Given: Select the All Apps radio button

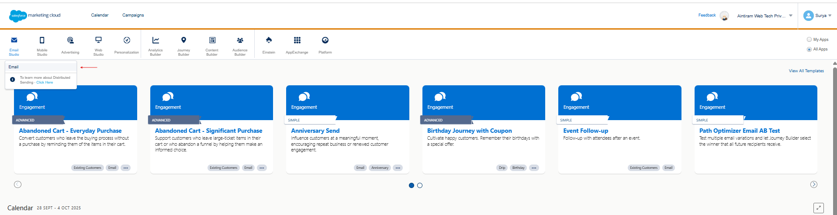Looking at the screenshot, I should coord(809,49).
